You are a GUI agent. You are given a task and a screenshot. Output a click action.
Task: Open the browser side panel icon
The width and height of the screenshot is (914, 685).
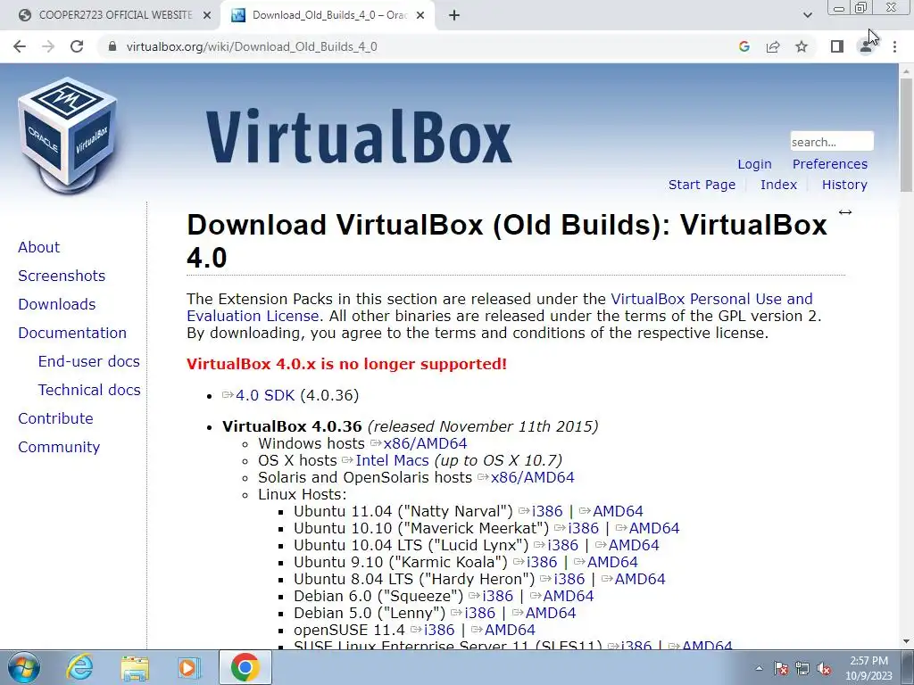click(837, 46)
